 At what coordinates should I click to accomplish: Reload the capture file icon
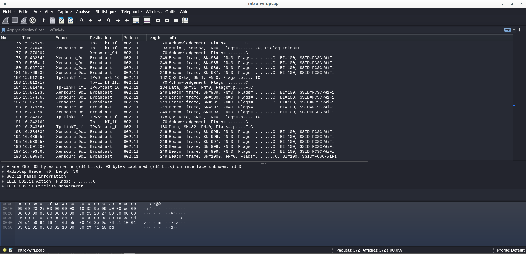coord(71,20)
